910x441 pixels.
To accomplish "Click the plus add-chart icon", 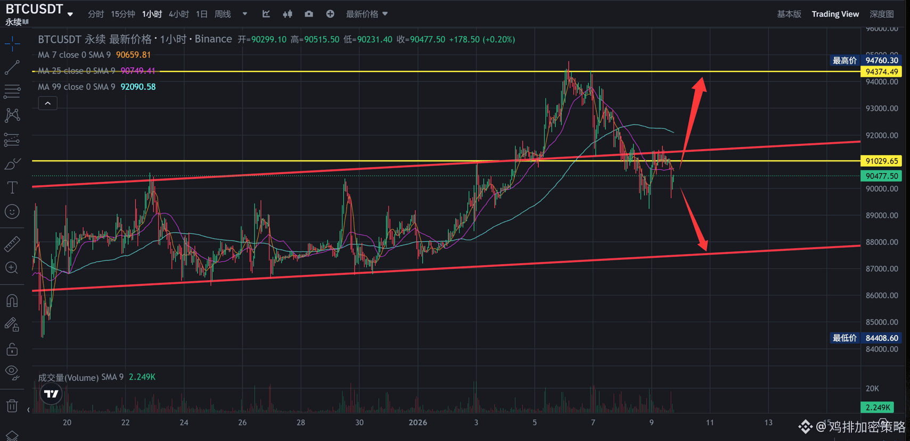I will (330, 14).
